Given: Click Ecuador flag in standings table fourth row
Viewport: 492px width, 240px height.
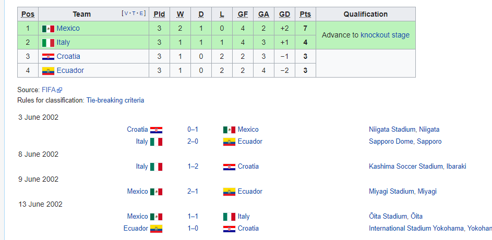Looking at the screenshot, I should [48, 71].
